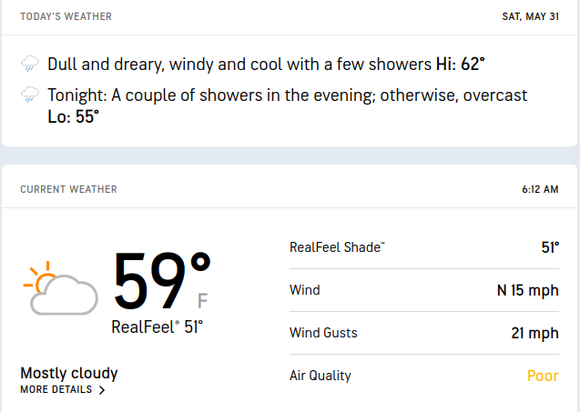
Task: Click the rain shower icon beside today's forecast
Action: pyautogui.click(x=30, y=65)
